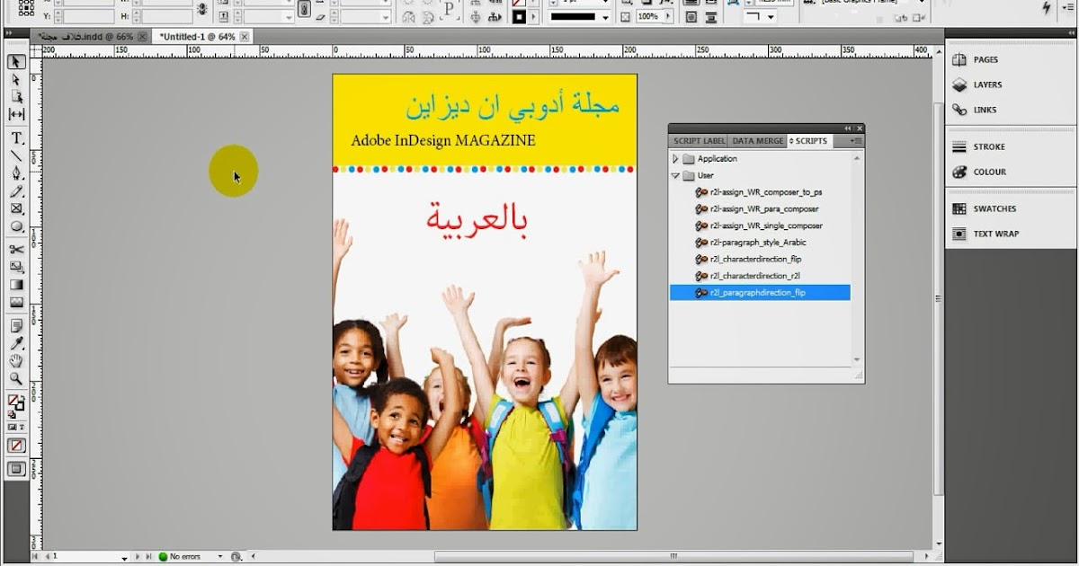
Task: Select the Scripts panel tab
Action: pyautogui.click(x=809, y=141)
